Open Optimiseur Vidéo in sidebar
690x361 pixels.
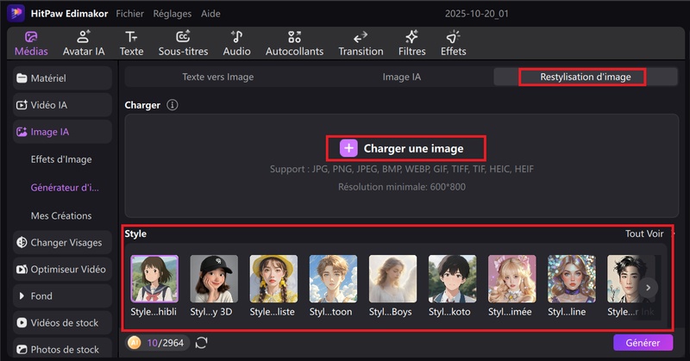62,269
